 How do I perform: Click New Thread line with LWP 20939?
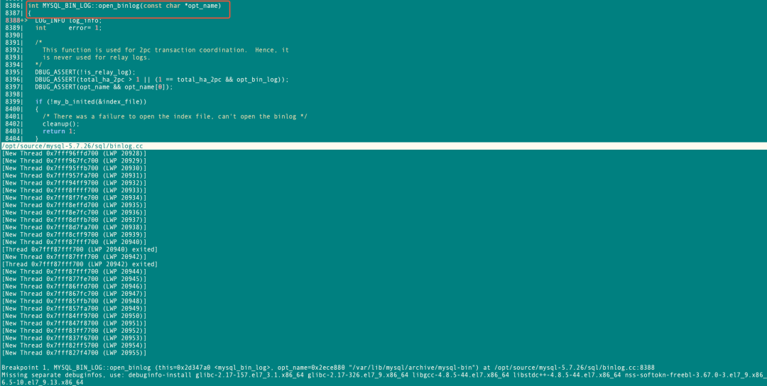click(x=74, y=235)
